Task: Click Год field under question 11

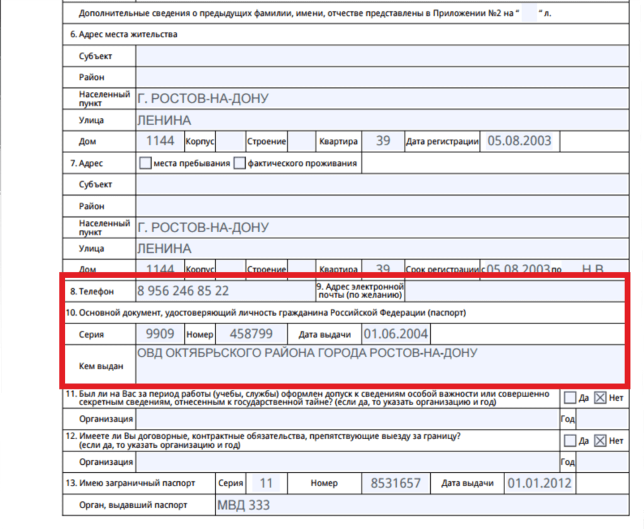Action: coord(602,419)
